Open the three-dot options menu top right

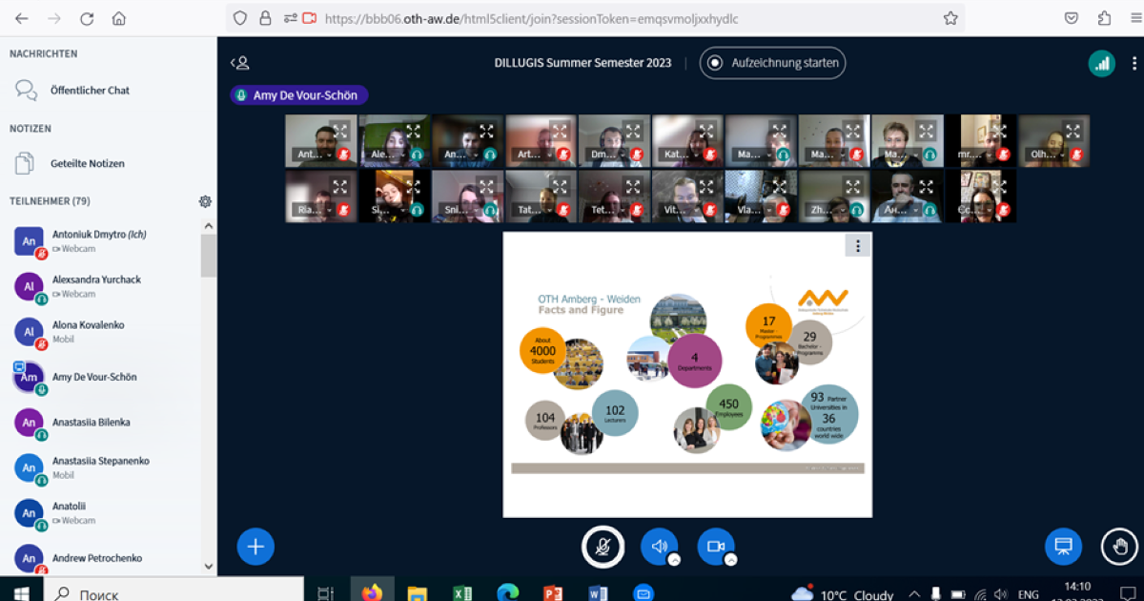coord(1133,63)
